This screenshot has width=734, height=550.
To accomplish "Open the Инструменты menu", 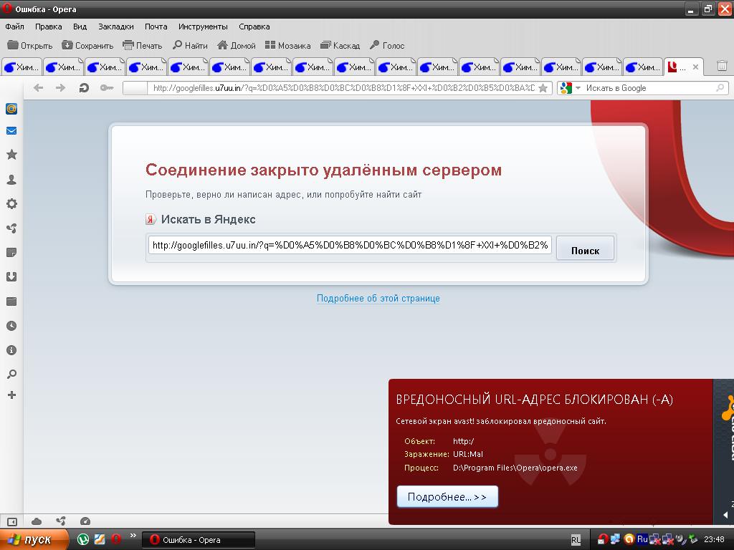I will pyautogui.click(x=203, y=26).
